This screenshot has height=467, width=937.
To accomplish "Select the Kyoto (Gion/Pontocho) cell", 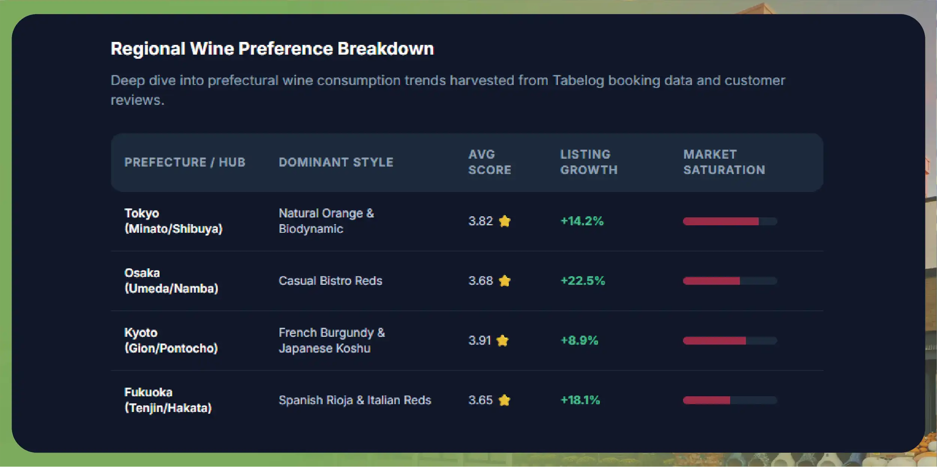I will 171,341.
